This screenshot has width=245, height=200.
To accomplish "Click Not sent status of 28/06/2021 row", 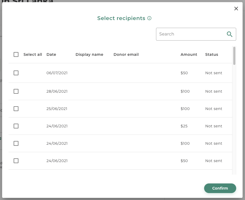I will 213,91.
